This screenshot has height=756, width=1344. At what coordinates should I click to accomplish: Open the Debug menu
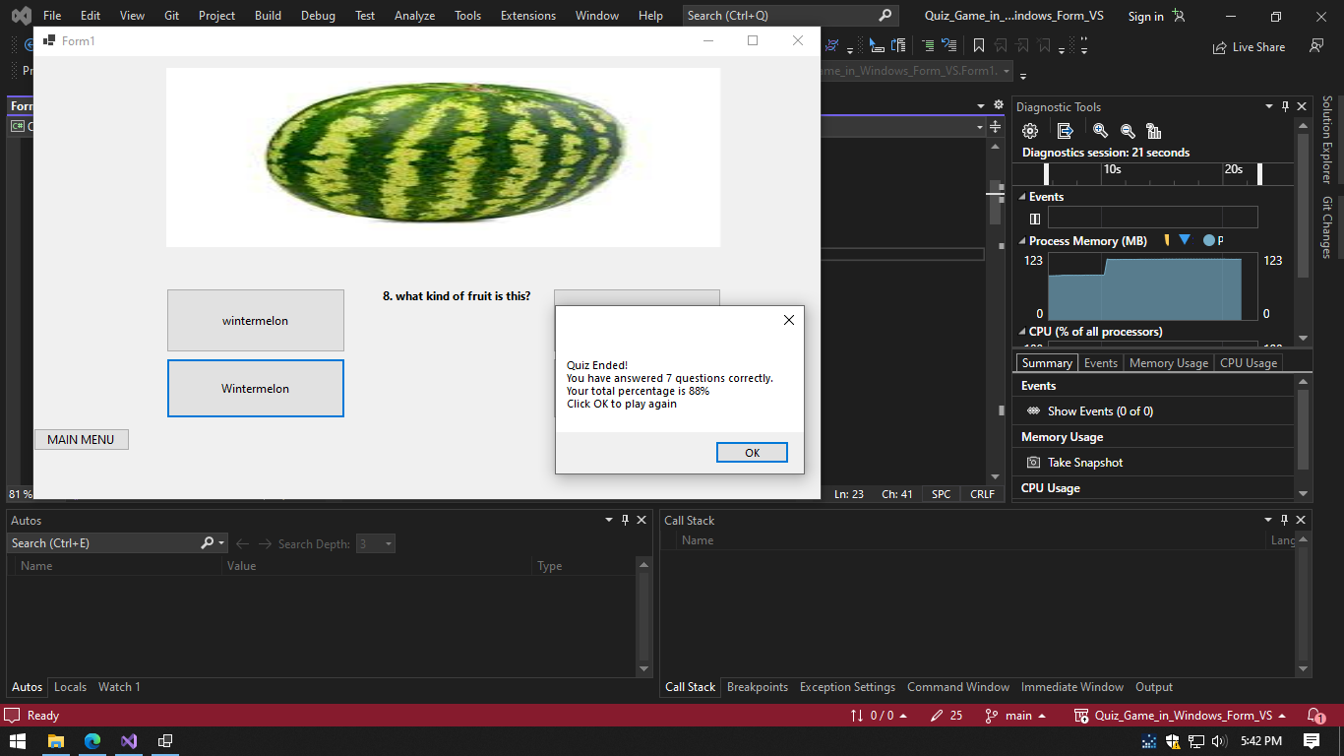(318, 15)
